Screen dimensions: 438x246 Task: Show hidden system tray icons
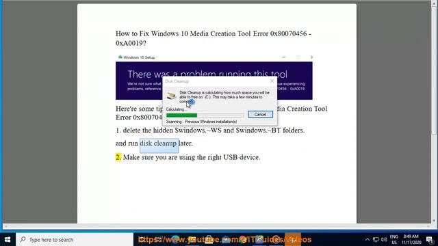pos(368,240)
